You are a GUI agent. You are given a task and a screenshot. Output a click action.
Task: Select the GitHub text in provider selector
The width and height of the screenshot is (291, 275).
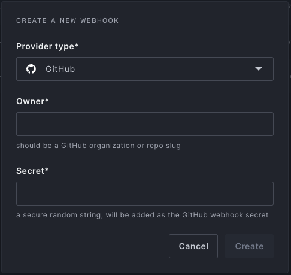[x=60, y=69]
